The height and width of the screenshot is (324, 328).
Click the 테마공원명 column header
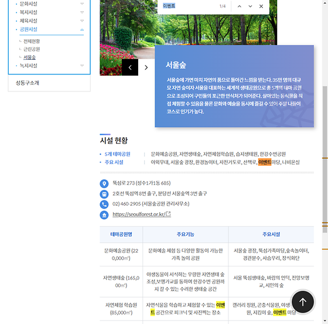[x=121, y=234]
